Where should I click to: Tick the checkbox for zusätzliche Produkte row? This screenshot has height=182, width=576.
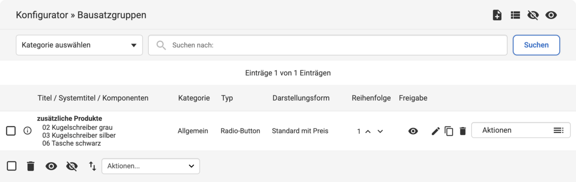click(x=11, y=131)
